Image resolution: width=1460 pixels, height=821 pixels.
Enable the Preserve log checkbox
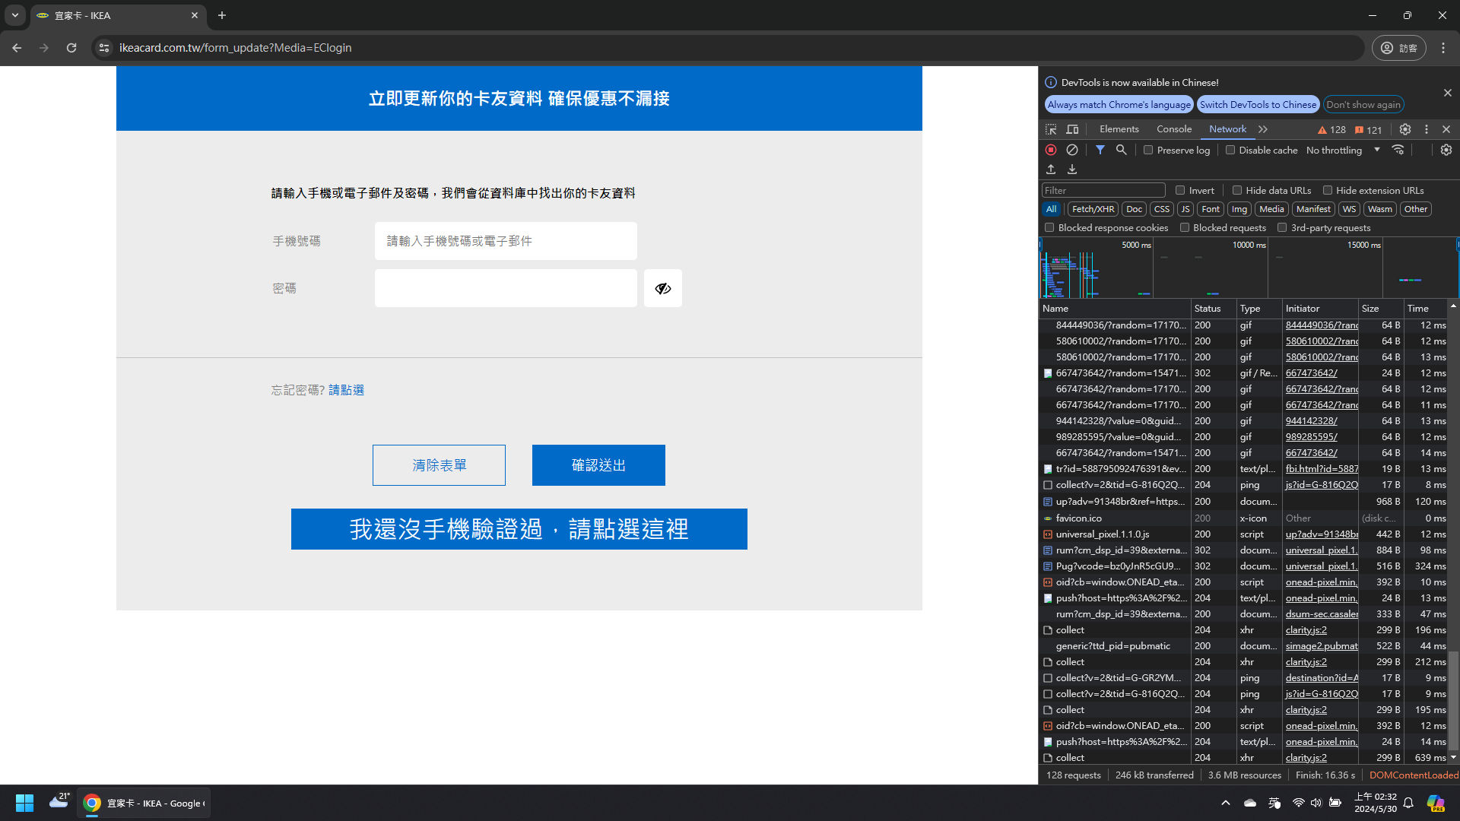(1148, 151)
